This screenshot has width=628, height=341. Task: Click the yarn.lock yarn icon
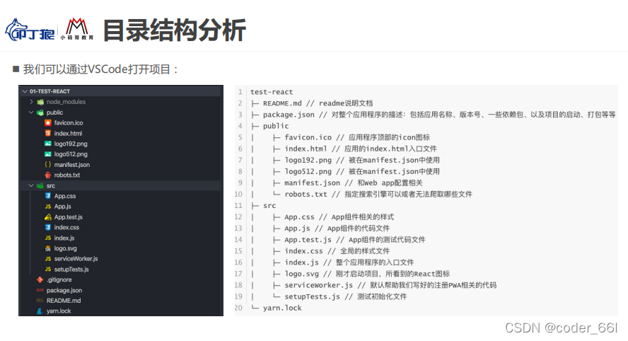40,311
